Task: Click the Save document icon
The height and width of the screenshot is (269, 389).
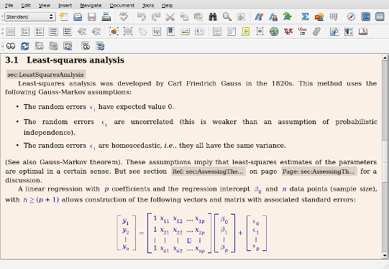Action: click(x=92, y=16)
